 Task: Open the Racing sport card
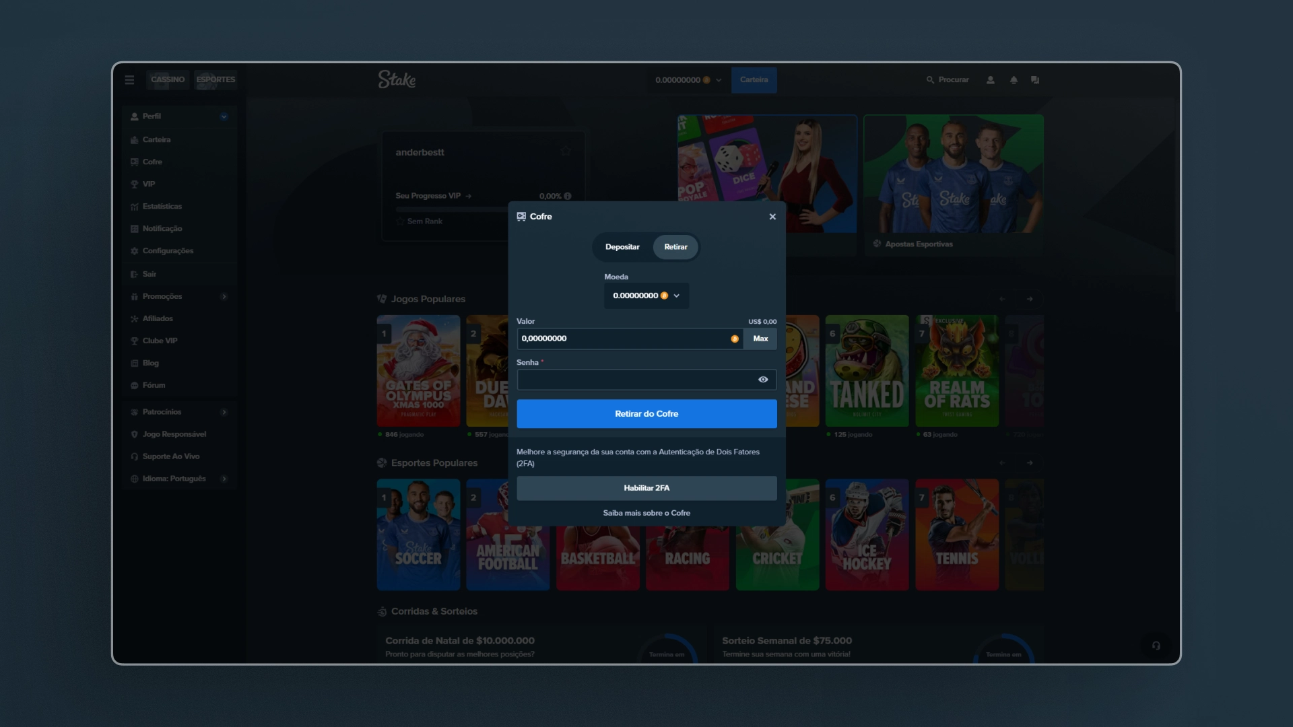click(x=688, y=558)
